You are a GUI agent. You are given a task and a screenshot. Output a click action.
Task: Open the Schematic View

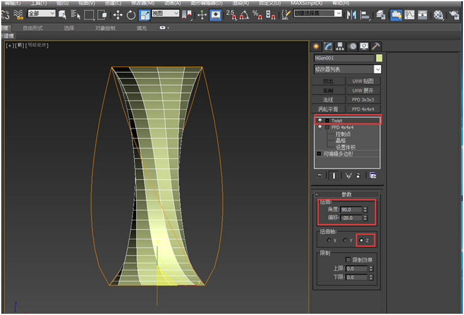coord(422,15)
